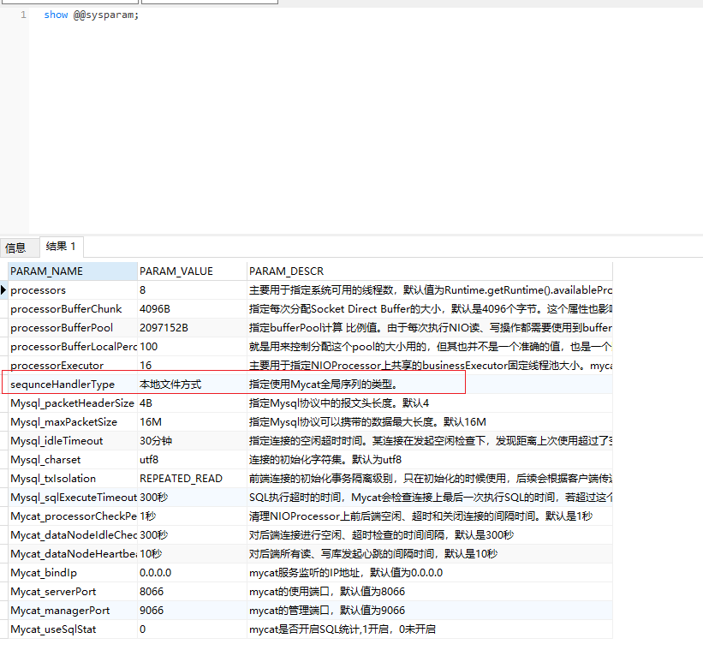This screenshot has width=703, height=650.
Task: Select the 结果 1 tab
Action: (61, 247)
